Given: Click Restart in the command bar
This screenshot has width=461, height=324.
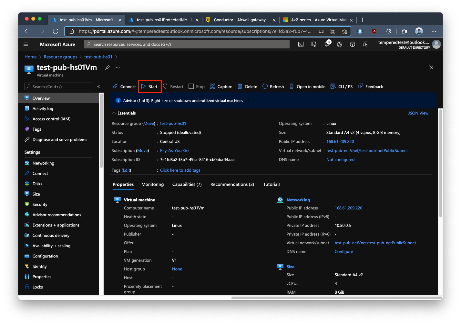Looking at the screenshot, I should click(173, 86).
